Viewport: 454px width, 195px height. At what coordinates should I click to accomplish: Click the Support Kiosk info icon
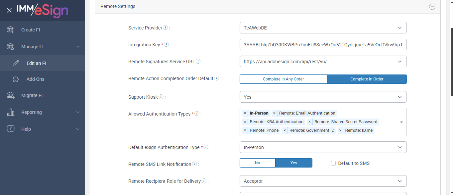click(161, 97)
